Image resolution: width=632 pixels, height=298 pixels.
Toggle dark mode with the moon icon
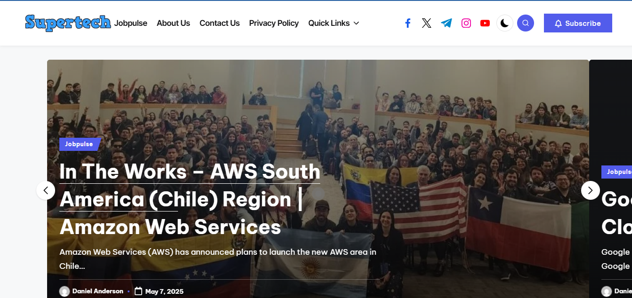pos(505,23)
